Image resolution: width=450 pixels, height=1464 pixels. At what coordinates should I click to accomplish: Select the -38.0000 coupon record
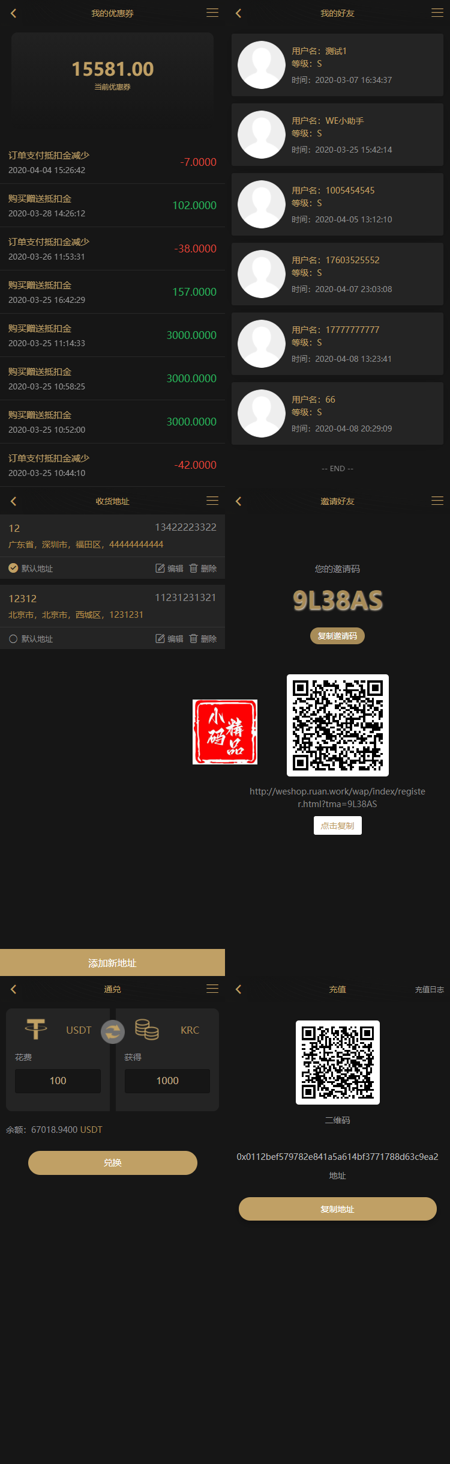(112, 249)
